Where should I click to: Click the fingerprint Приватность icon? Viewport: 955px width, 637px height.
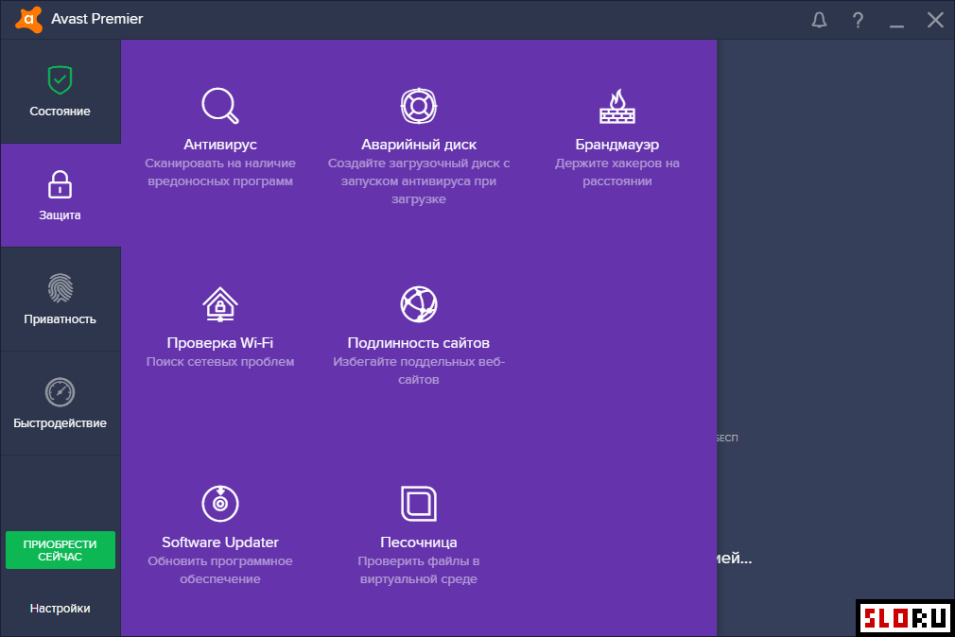click(x=61, y=288)
